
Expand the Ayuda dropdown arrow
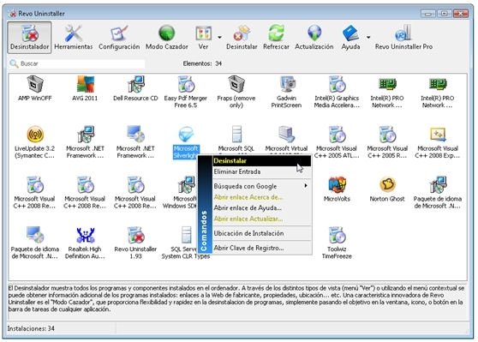(368, 38)
